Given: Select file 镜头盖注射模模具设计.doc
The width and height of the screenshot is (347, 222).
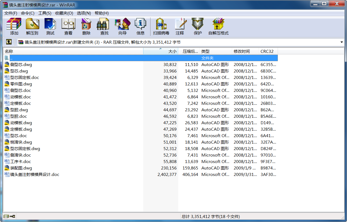Looking at the screenshot, I should click(x=34, y=175).
